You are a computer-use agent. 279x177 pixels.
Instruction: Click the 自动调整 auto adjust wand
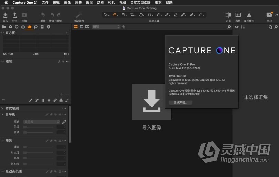click(79, 15)
